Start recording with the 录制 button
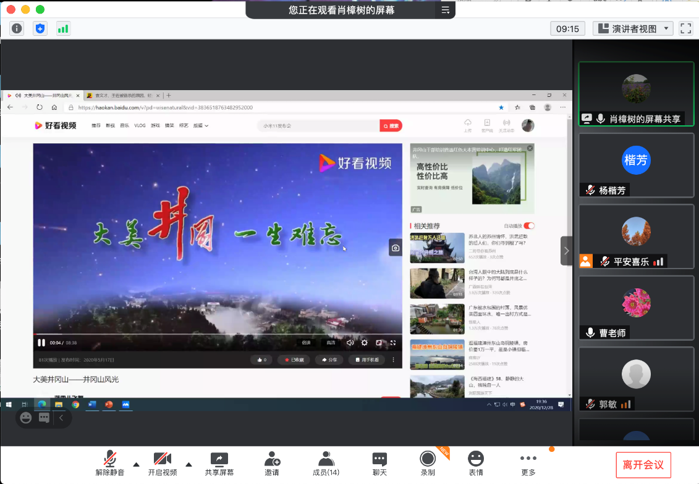699x484 pixels. click(427, 464)
